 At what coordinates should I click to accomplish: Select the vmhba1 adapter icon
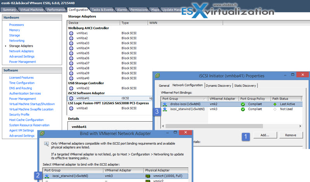pyautogui.click(x=71, y=33)
